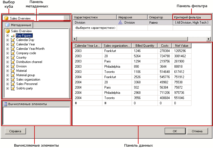
Task: Click the Division hierarchy icon in filter row
Action: pos(120,23)
